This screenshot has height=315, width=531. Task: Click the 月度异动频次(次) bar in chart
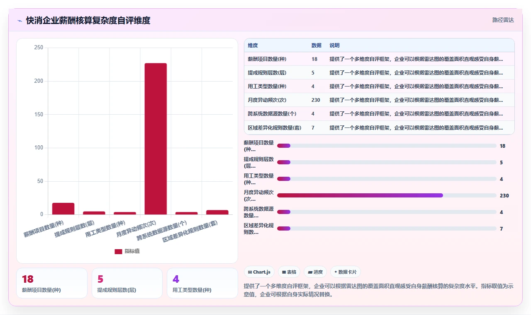(156, 139)
